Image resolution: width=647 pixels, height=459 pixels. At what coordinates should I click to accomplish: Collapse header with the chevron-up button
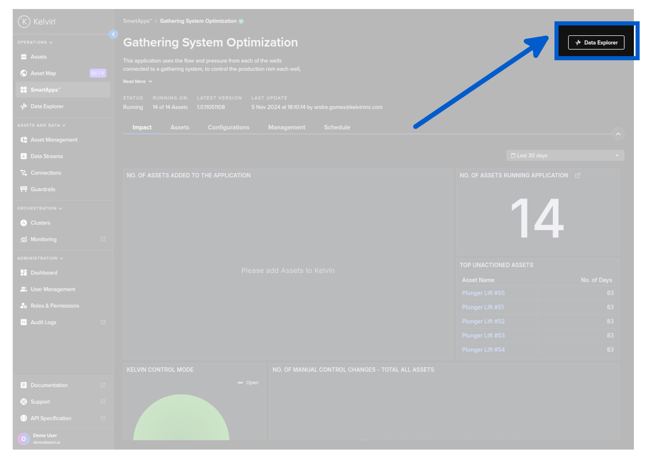click(x=618, y=134)
